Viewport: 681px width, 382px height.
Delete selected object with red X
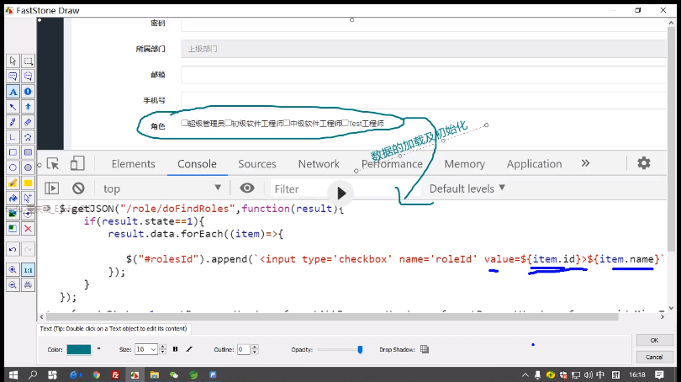(x=28, y=229)
